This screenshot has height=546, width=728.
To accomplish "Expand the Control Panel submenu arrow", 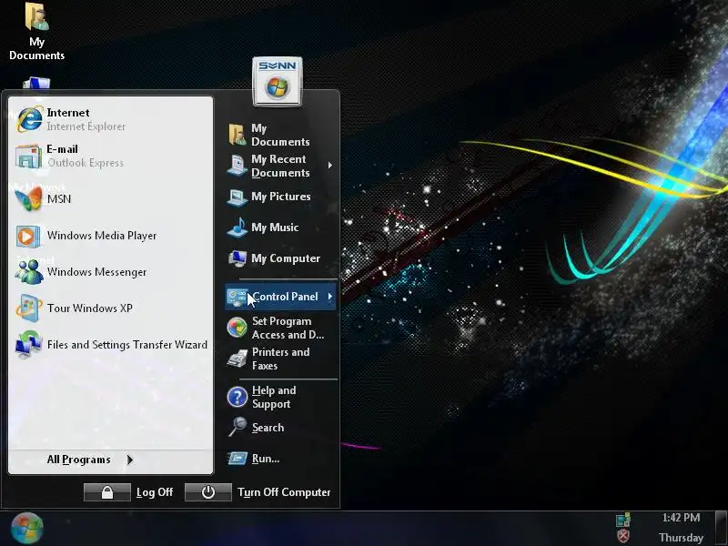I will click(x=330, y=297).
